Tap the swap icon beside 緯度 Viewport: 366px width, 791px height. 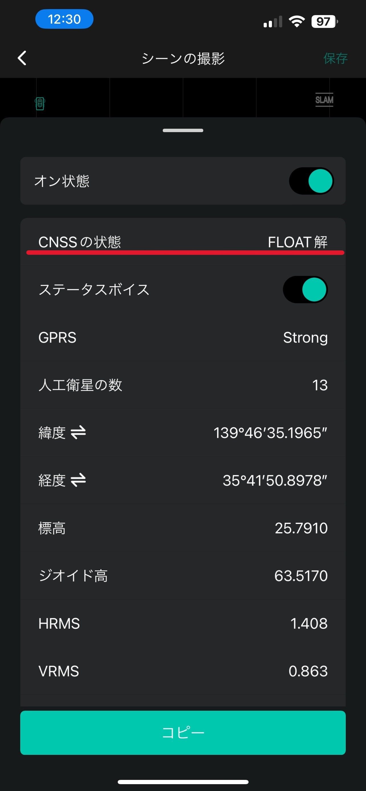(x=78, y=433)
